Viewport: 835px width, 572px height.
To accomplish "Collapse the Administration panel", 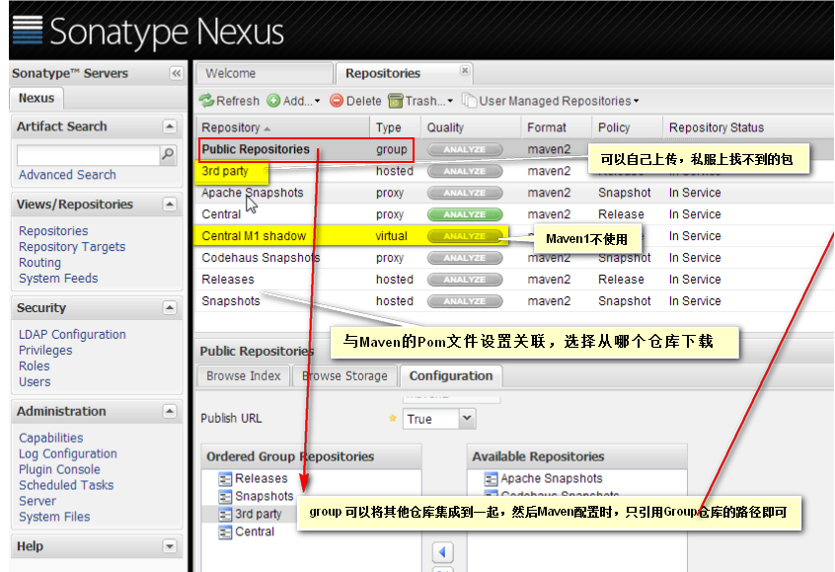I will click(x=170, y=411).
